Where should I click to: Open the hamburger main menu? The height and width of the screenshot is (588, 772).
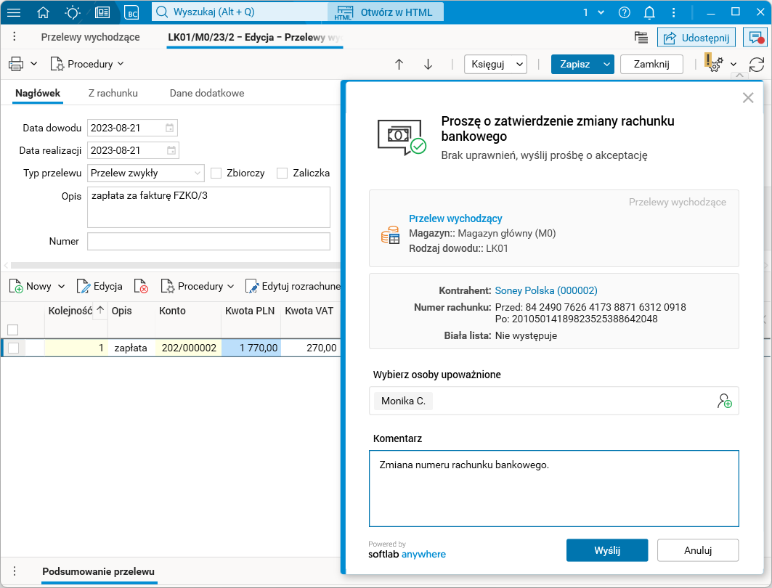(x=14, y=12)
